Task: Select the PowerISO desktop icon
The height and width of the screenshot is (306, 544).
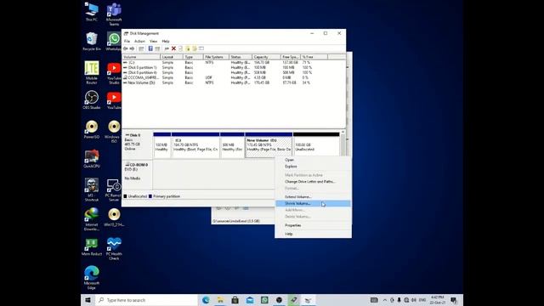Action: tap(92, 129)
